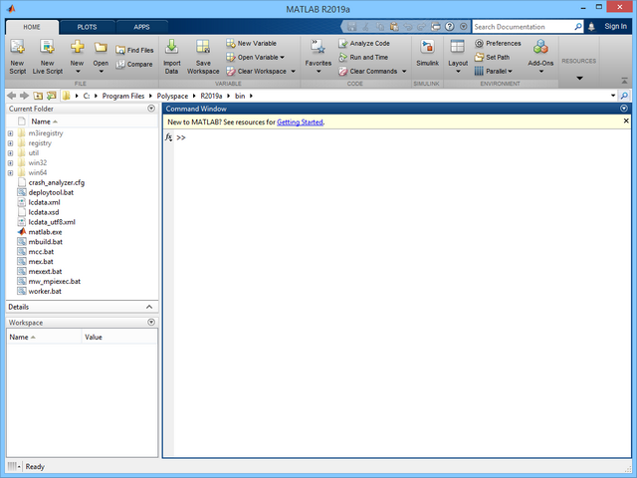This screenshot has height=478, width=637.
Task: Open Add-Ons
Action: 540,57
